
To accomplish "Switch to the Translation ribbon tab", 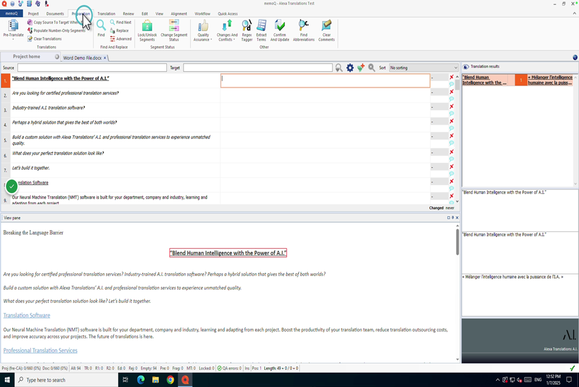I will [x=106, y=14].
